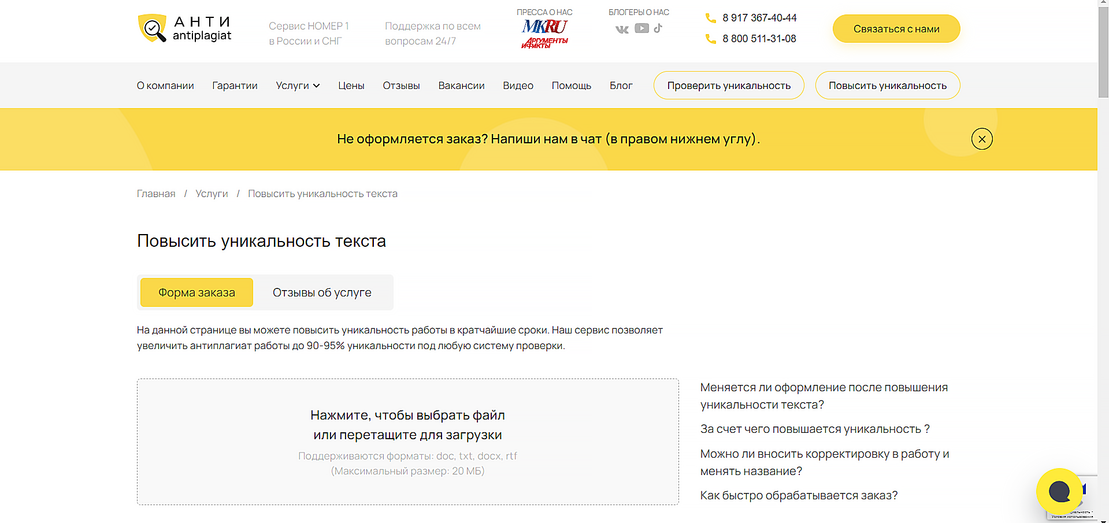The height and width of the screenshot is (523, 1109).
Task: Open Помощь menu item
Action: point(572,86)
